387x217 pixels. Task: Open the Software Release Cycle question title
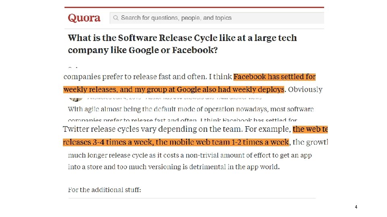[182, 44]
